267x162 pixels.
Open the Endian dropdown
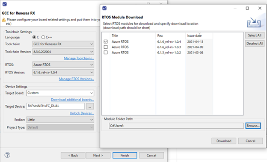[x=60, y=120]
